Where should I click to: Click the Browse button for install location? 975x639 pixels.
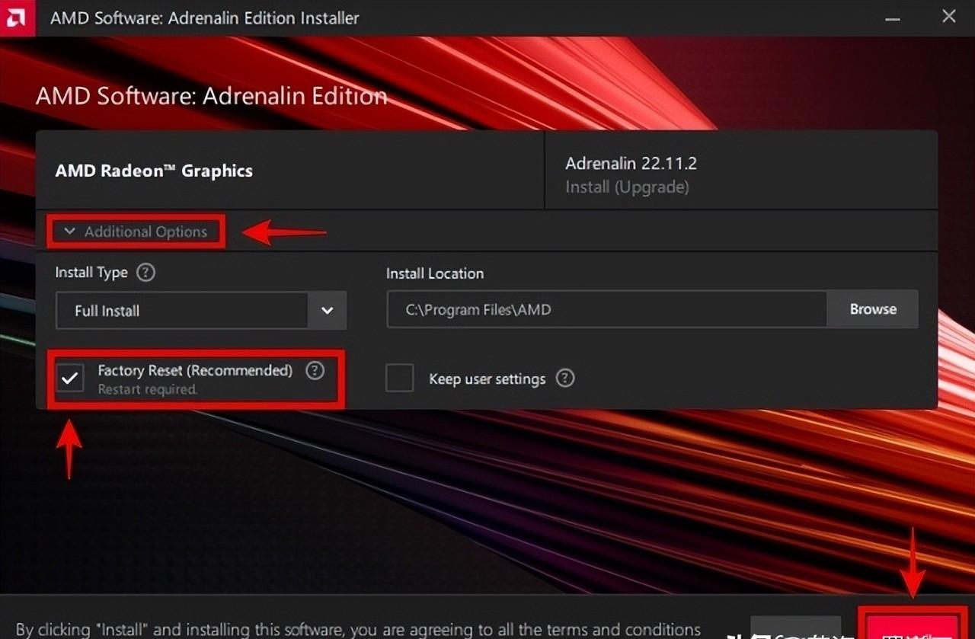point(873,309)
